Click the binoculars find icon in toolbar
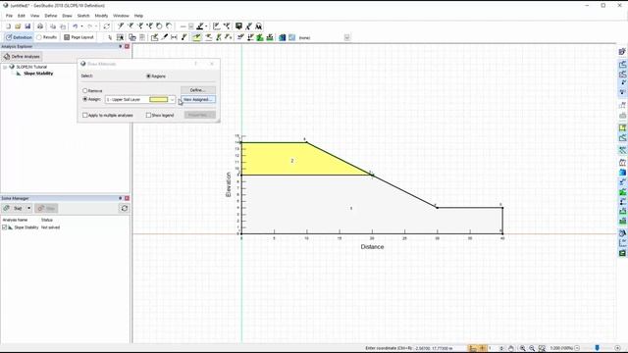Screen dimensions: 628x353 [x=259, y=26]
